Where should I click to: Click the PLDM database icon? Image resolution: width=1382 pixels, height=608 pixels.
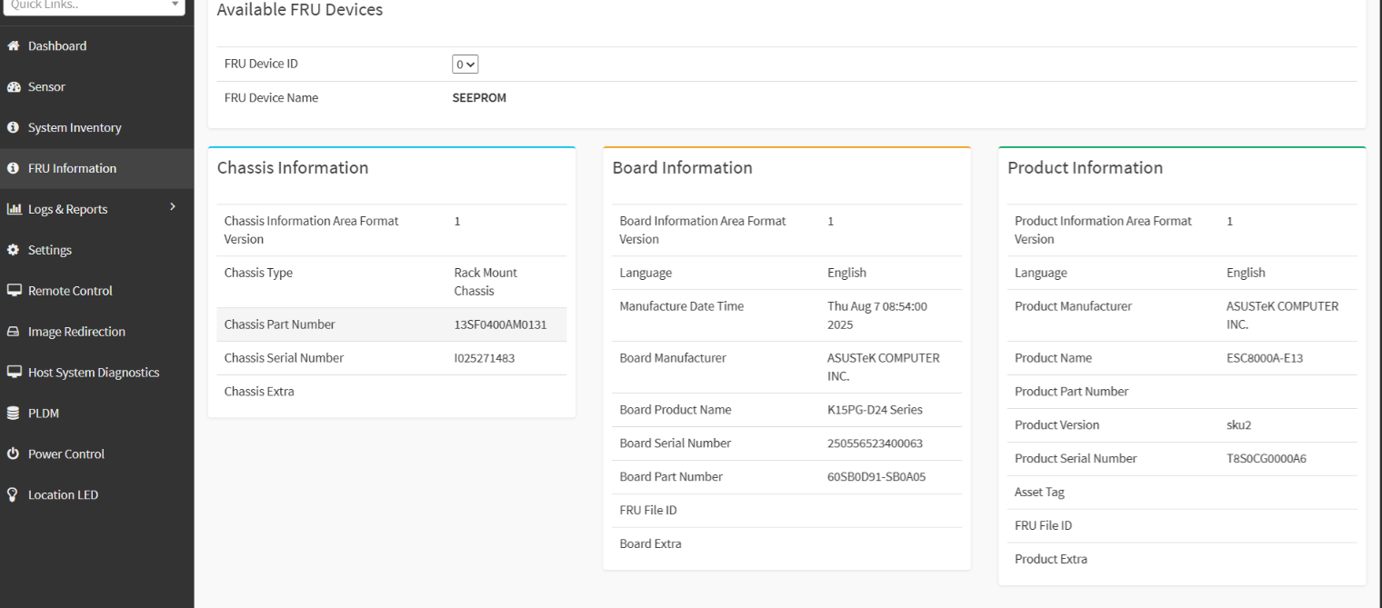tap(14, 414)
